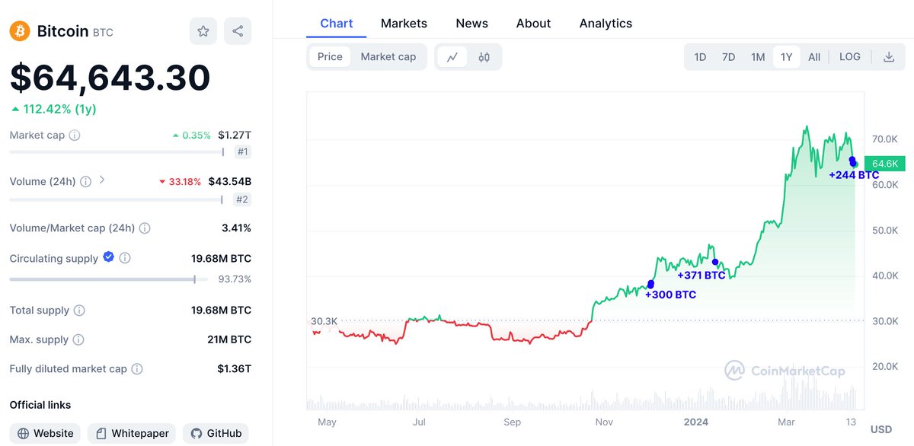Click the $43.54B volume value
The image size is (914, 446).
[x=229, y=182]
